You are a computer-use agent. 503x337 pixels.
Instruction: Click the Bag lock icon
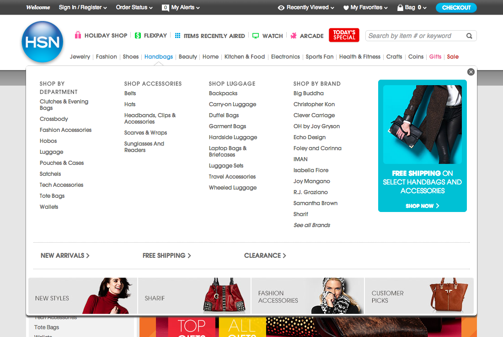click(401, 7)
